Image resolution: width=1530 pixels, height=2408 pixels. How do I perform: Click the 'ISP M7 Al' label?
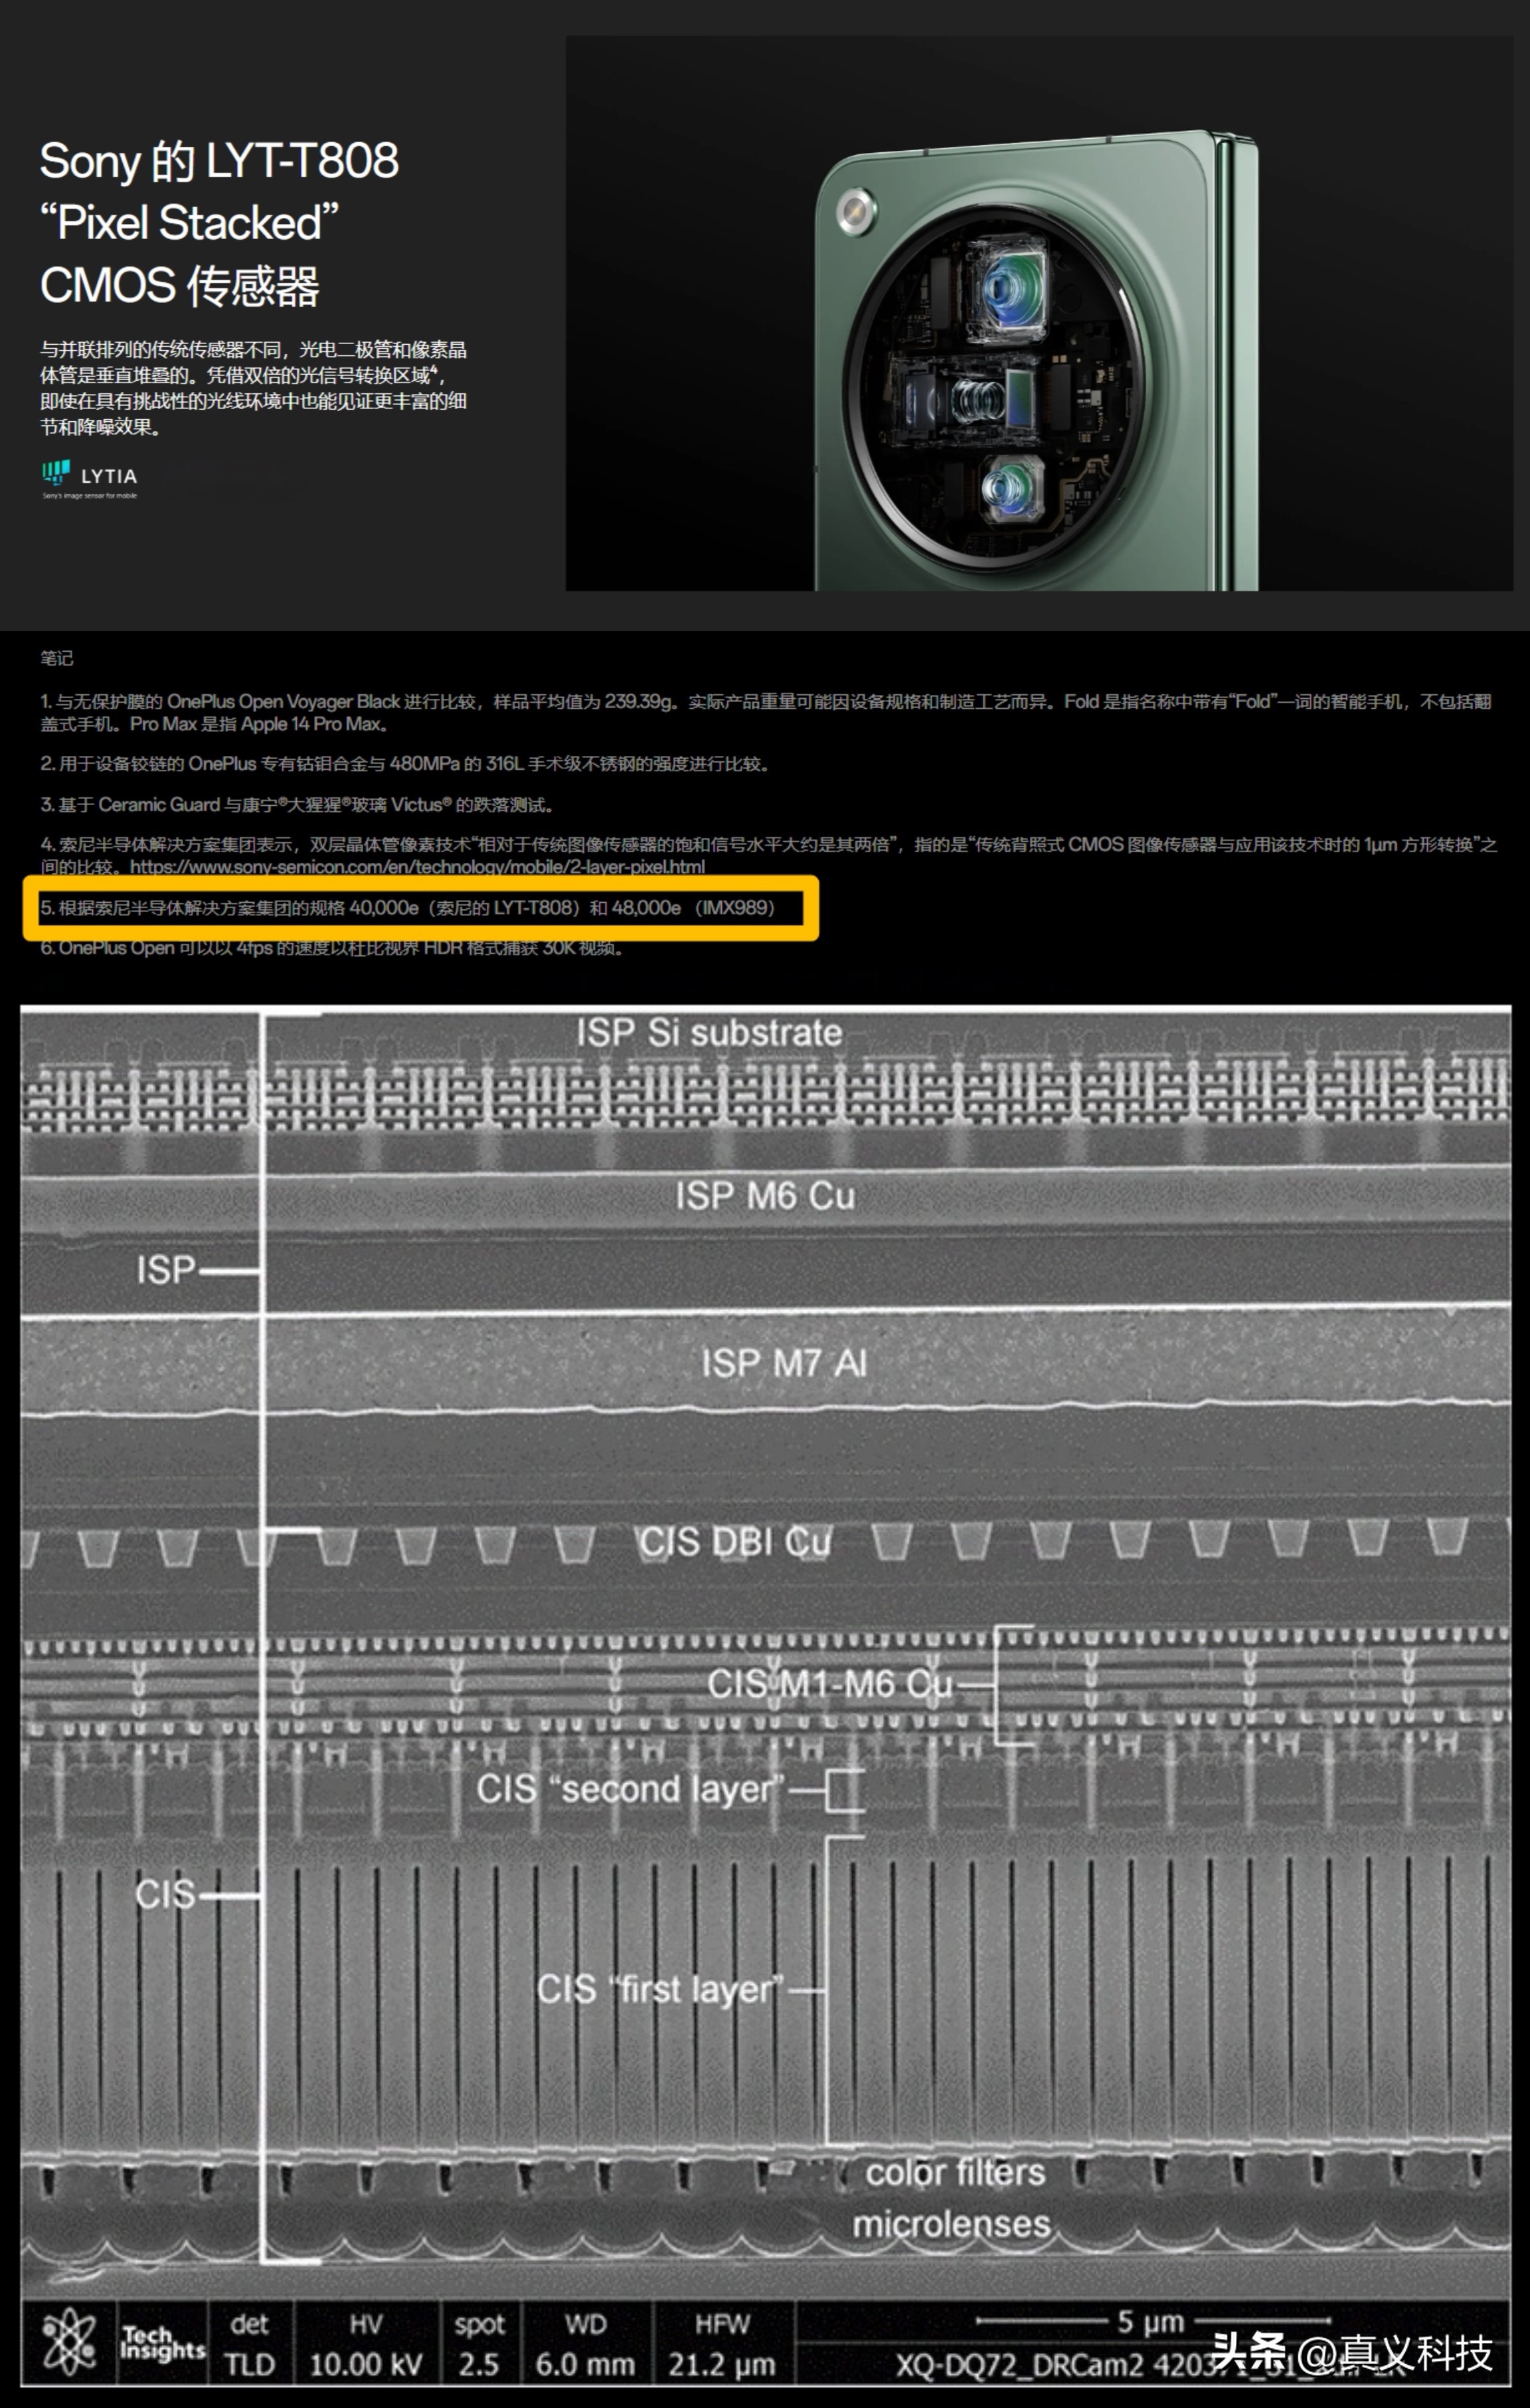[x=784, y=1363]
